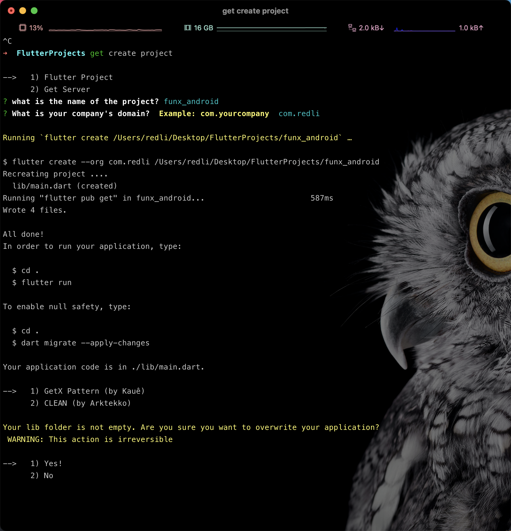Click the memory icon beside 16 GB
511x531 pixels.
pyautogui.click(x=188, y=28)
